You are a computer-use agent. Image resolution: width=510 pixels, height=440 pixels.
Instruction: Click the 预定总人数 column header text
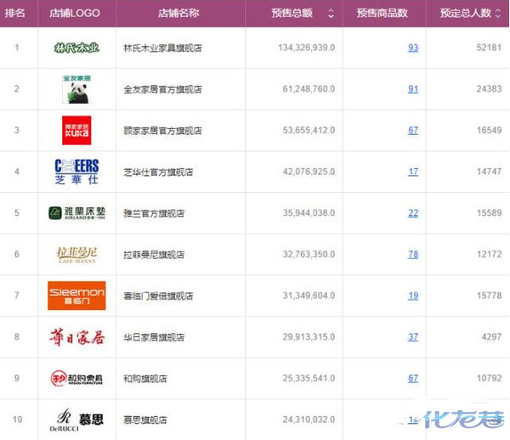pyautogui.click(x=466, y=13)
